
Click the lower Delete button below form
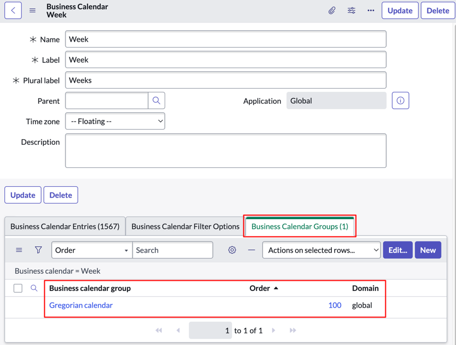pyautogui.click(x=61, y=195)
